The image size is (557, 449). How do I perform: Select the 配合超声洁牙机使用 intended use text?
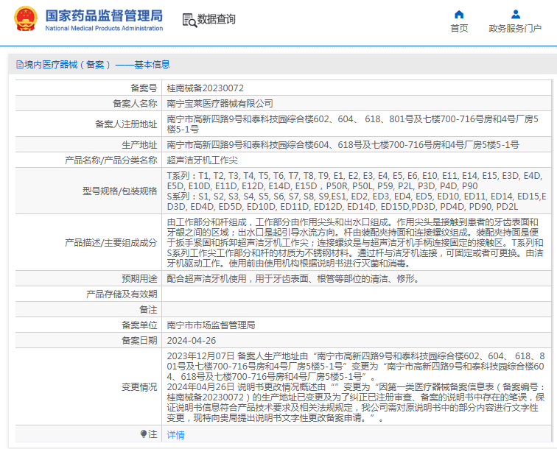pos(293,279)
